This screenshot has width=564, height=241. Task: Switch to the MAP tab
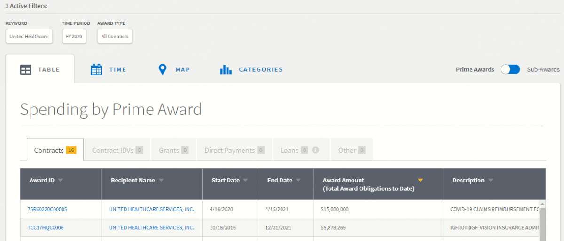(174, 69)
